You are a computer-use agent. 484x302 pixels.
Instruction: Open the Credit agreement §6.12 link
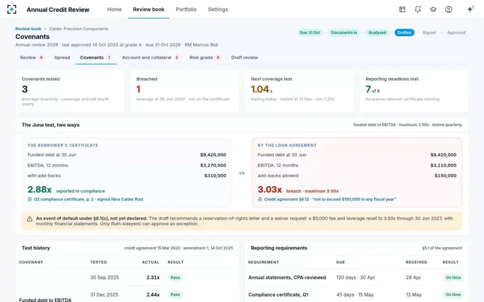click(x=330, y=199)
